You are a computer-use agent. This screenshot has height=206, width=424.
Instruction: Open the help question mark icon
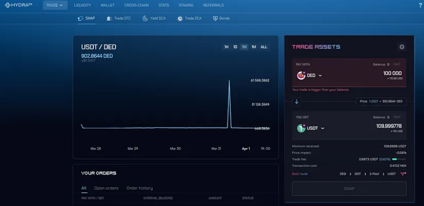pos(420,5)
